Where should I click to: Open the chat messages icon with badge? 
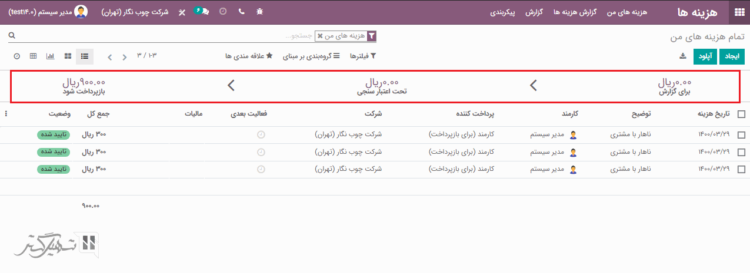(x=202, y=12)
